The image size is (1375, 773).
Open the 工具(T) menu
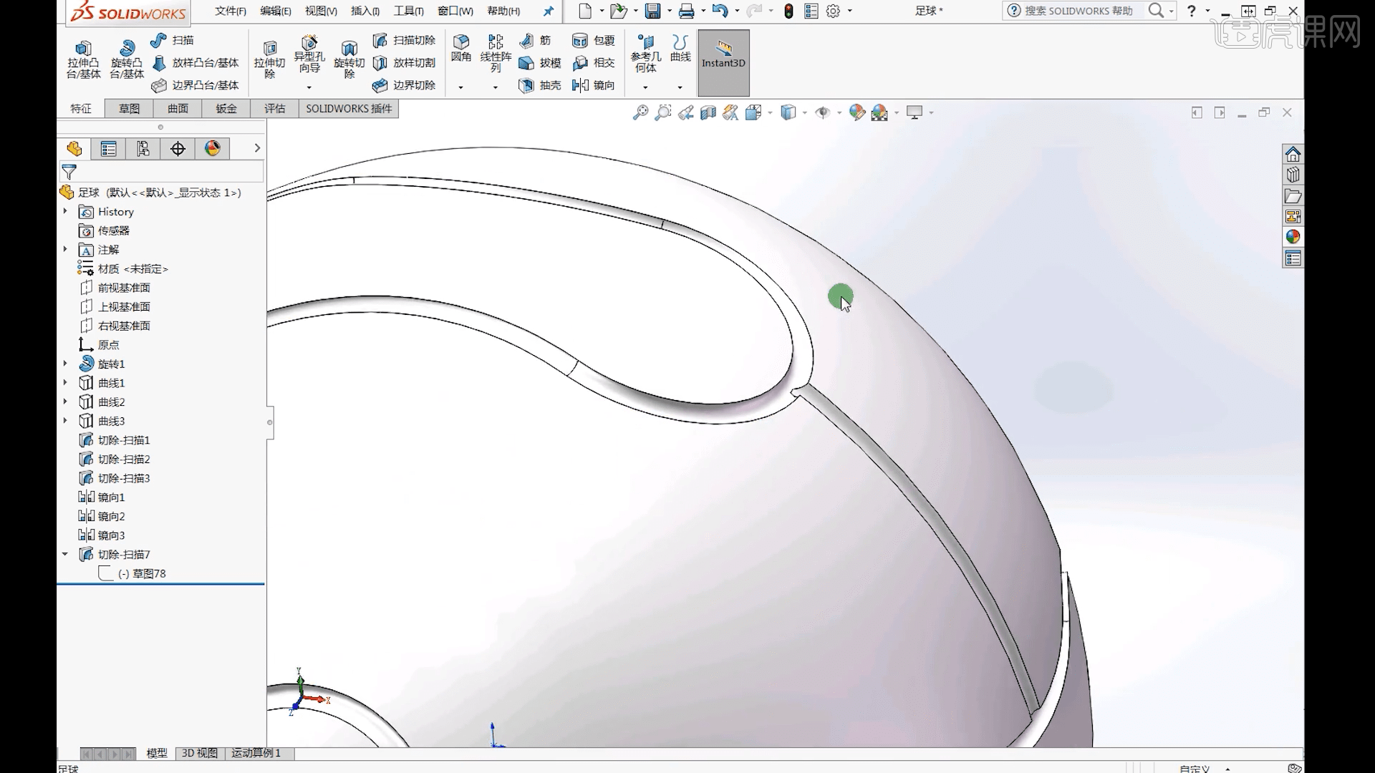click(409, 11)
